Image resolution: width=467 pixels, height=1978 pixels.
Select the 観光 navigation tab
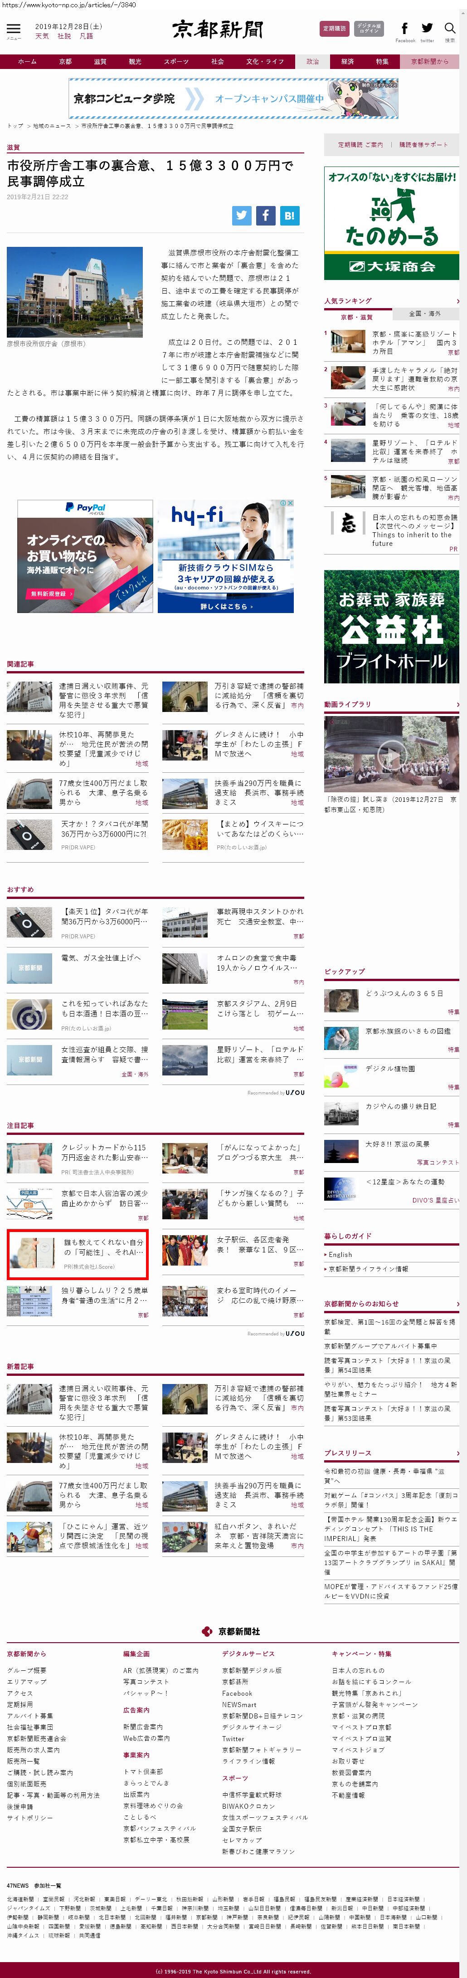point(135,61)
